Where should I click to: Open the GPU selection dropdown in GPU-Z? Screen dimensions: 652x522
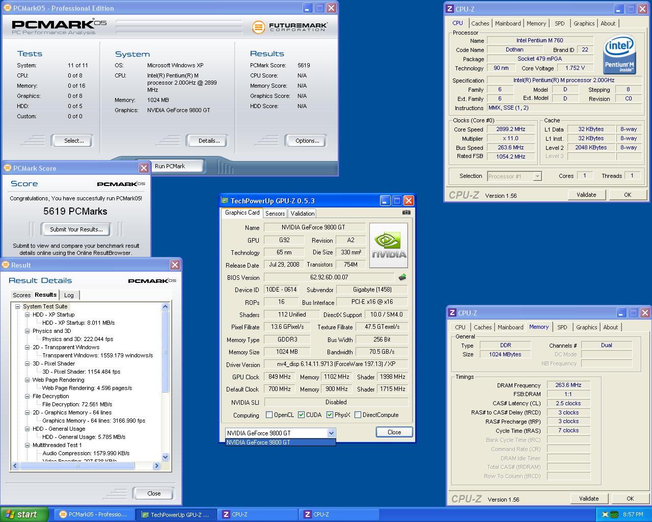click(331, 433)
